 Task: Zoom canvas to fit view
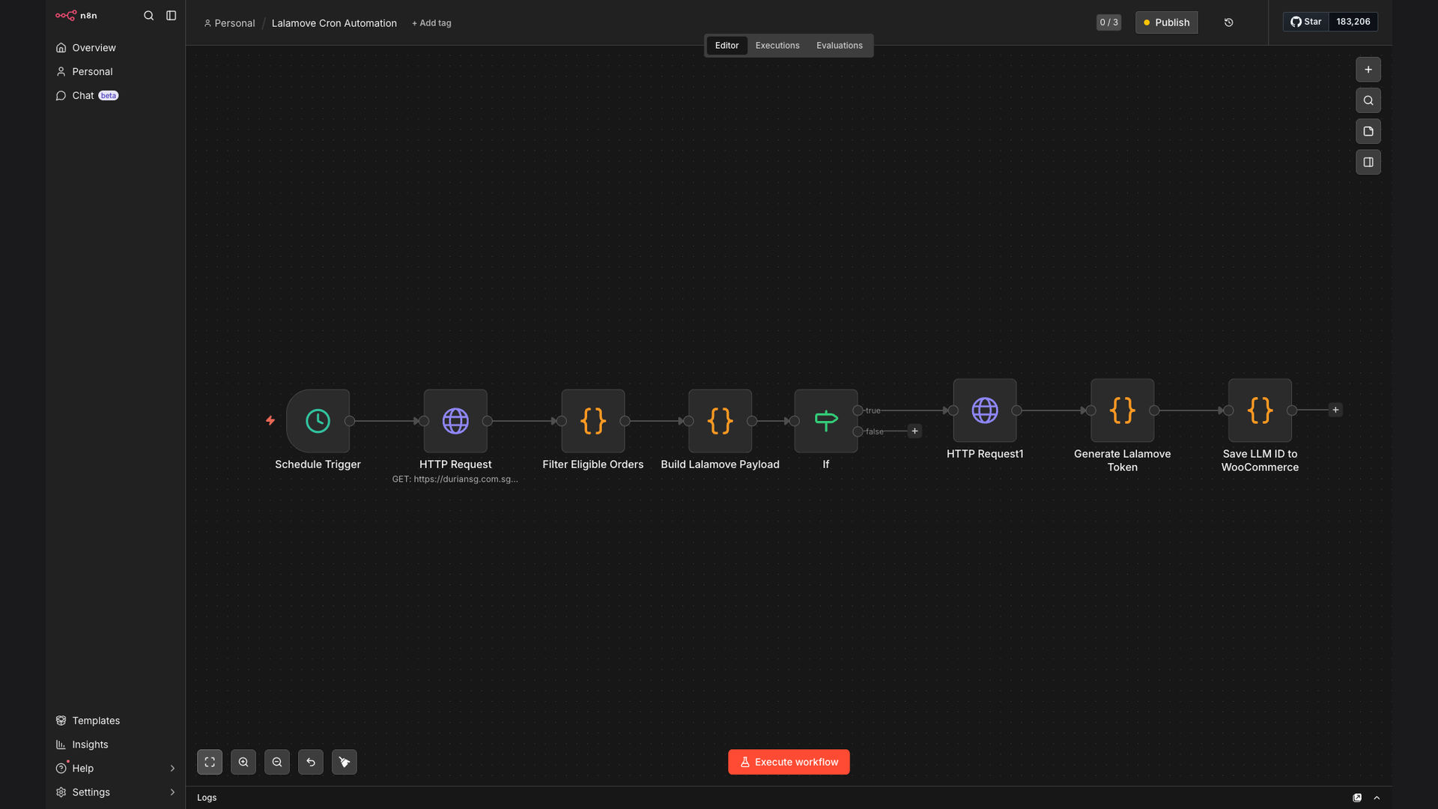(210, 762)
